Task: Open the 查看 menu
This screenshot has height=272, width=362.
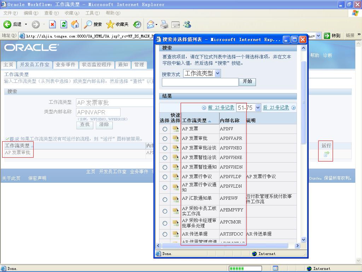Action: [x=52, y=13]
